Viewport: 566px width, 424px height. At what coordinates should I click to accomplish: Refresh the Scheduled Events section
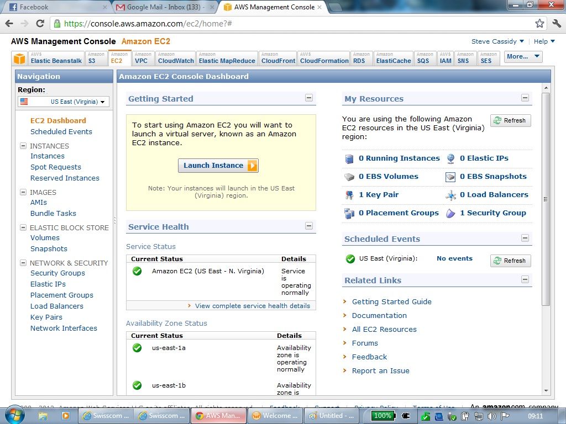(x=510, y=261)
